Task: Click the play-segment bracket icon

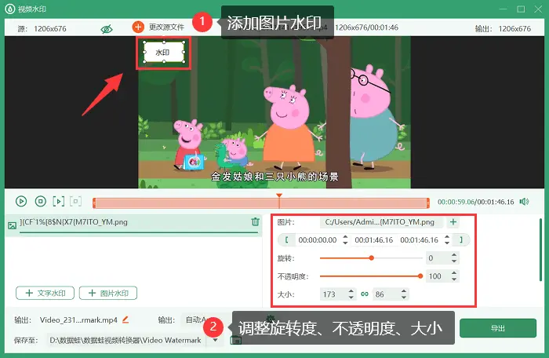Action: click(x=59, y=201)
